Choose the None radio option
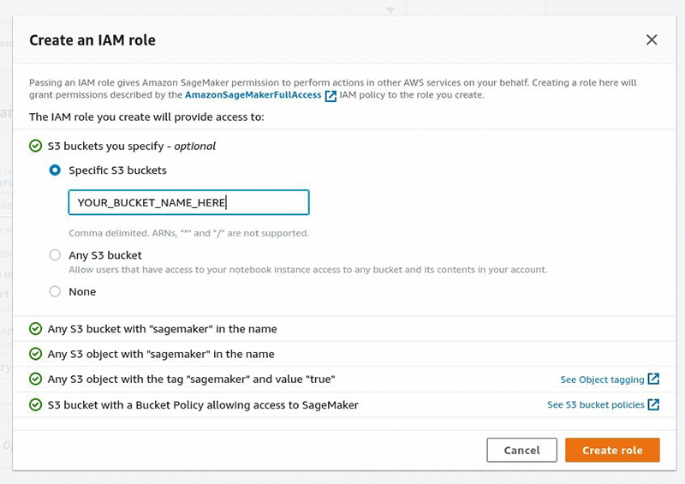The width and height of the screenshot is (685, 484). (x=56, y=291)
